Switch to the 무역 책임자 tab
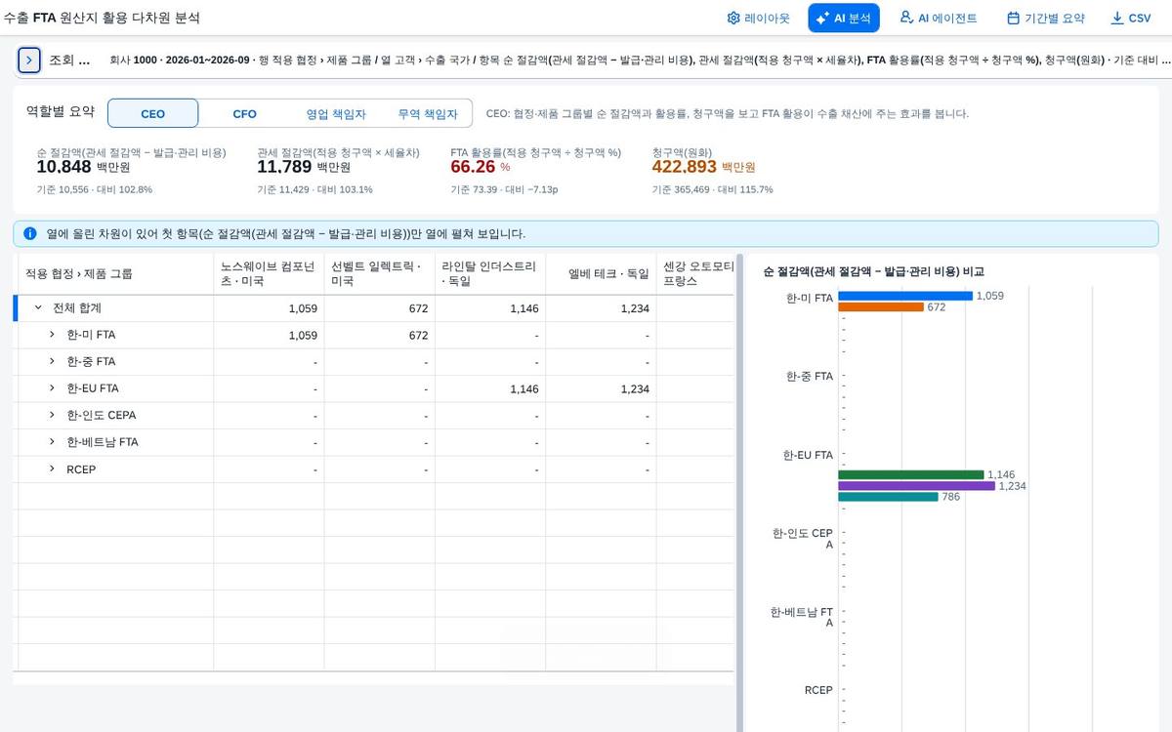1172x732 pixels. 427,113
